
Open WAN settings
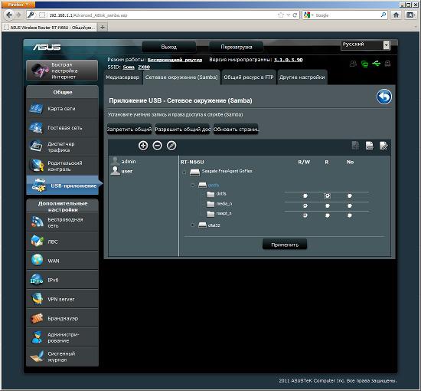point(62,261)
